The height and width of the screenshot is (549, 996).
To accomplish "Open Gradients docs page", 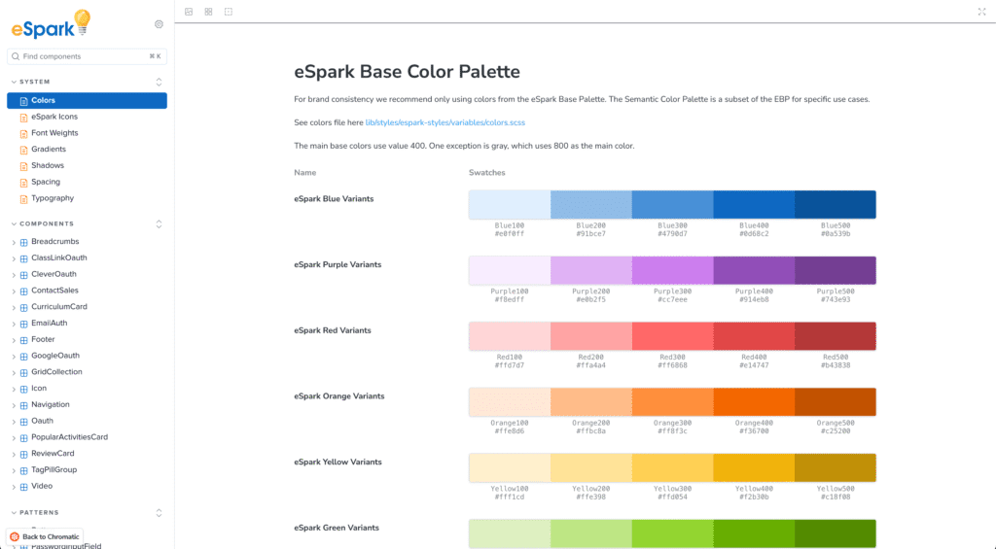I will tap(49, 149).
